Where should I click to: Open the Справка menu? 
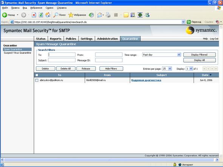(x=62, y=8)
